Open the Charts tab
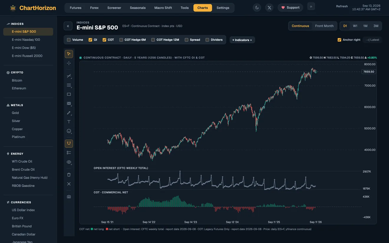Image resolution: width=389 pixels, height=243 pixels. click(x=203, y=8)
